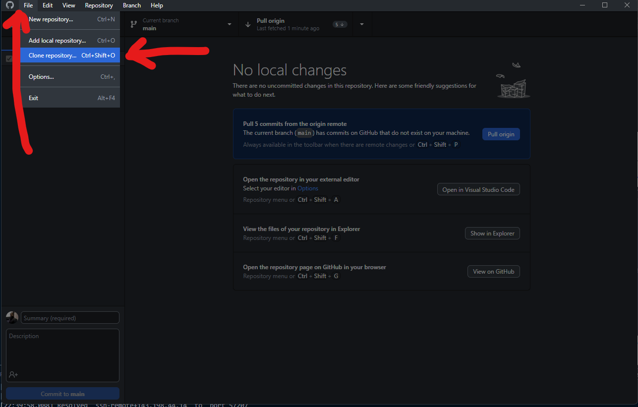
Task: Click 'Open the repository page on GitHub' text
Action: tap(314, 267)
